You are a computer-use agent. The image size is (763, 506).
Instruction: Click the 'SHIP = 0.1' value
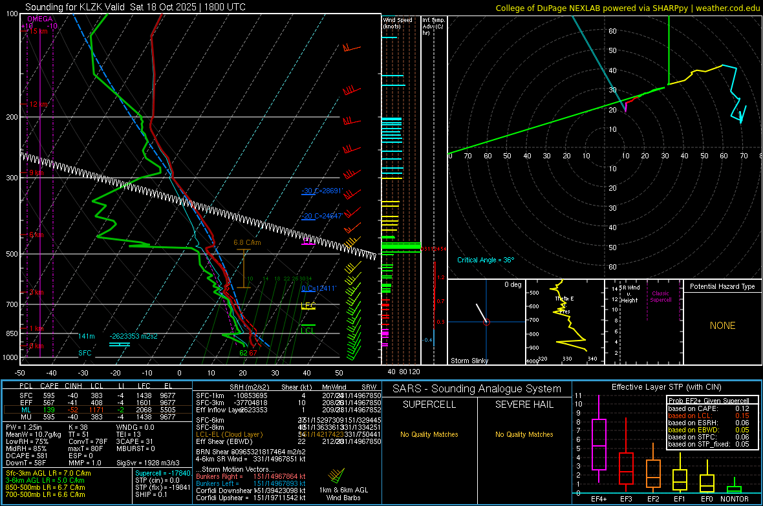151,494
